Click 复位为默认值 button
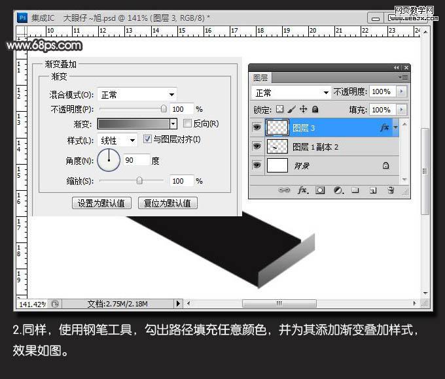The height and width of the screenshot is (379, 445). point(168,203)
